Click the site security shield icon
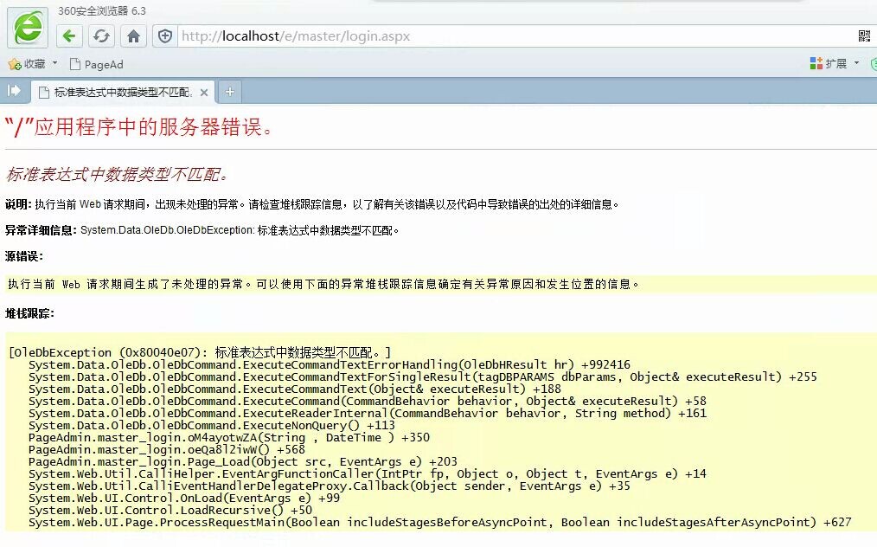 point(165,36)
